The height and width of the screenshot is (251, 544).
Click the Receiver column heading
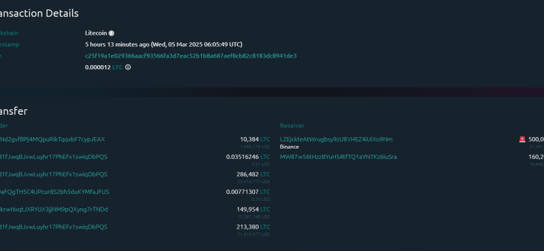pyautogui.click(x=292, y=125)
